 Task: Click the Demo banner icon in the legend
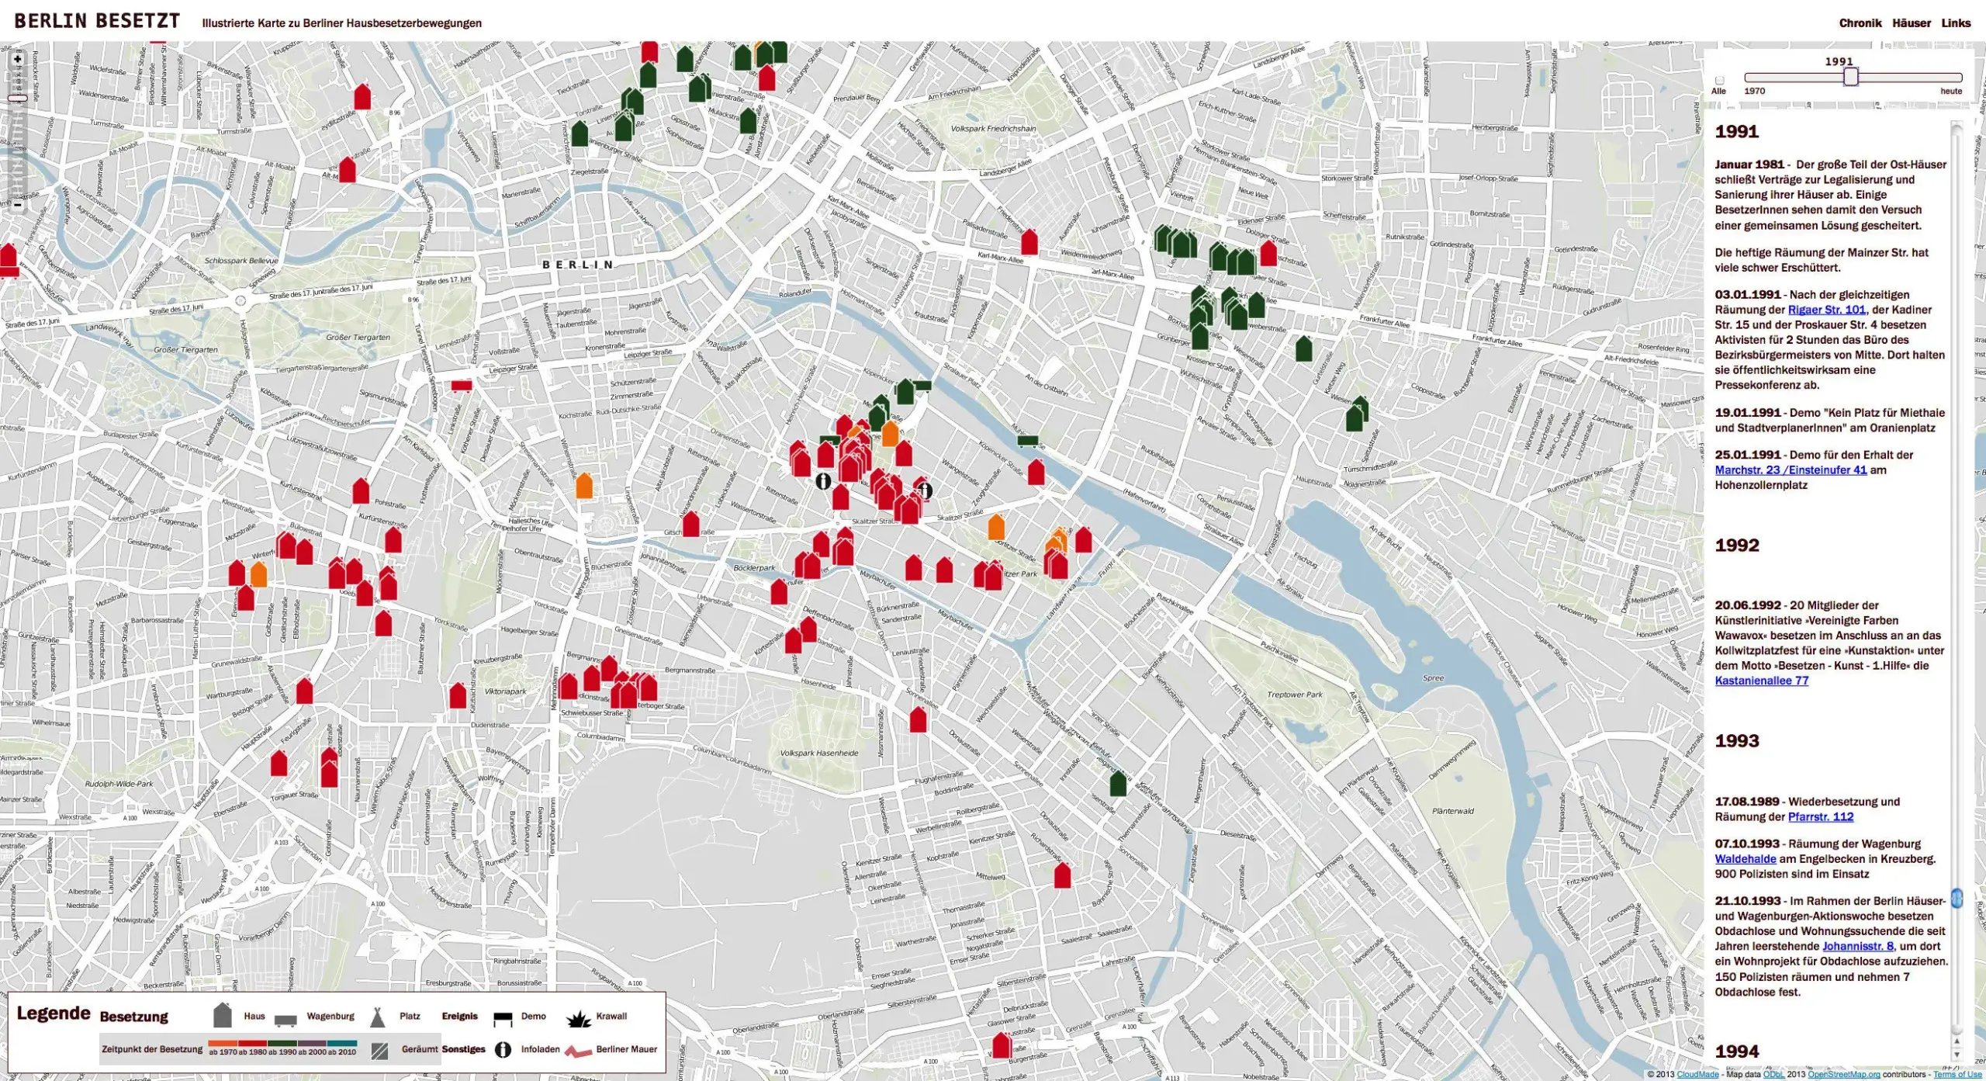[x=503, y=1018]
